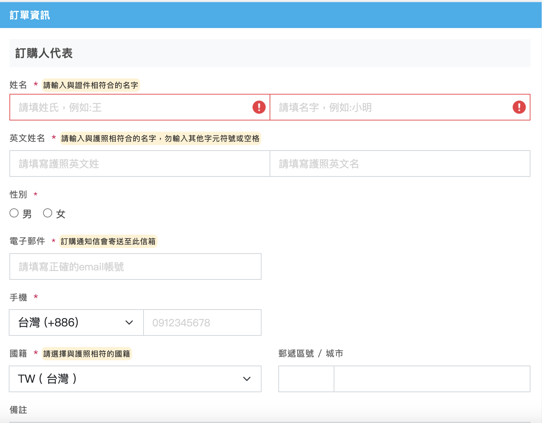Select the 男 radio button
This screenshot has height=423, width=542.
pos(14,213)
